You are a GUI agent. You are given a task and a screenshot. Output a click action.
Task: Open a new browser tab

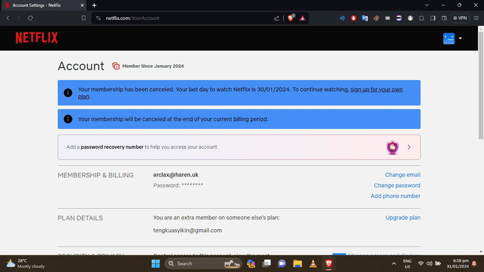94,5
